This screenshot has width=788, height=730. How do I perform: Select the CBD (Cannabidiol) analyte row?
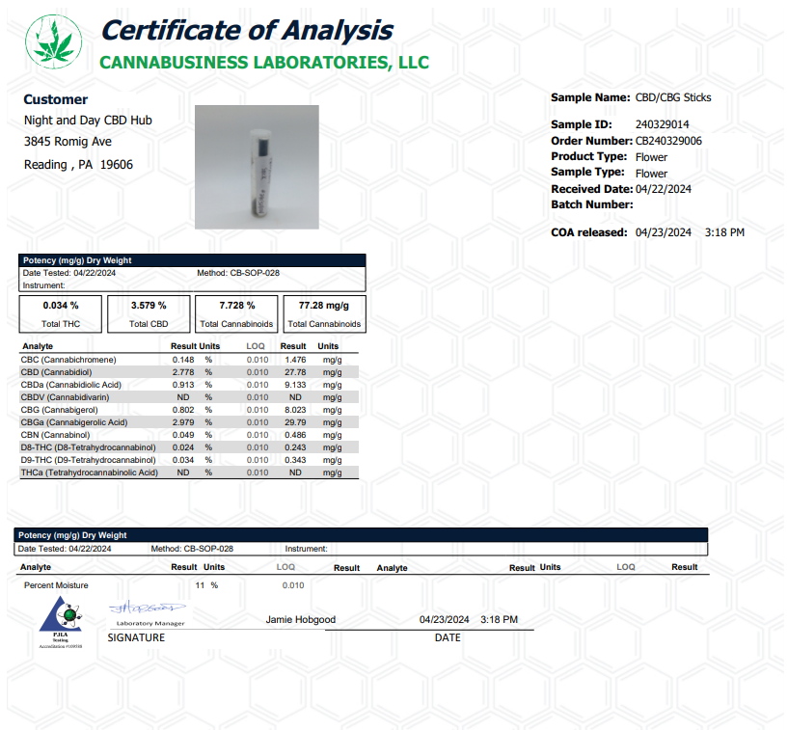189,372
